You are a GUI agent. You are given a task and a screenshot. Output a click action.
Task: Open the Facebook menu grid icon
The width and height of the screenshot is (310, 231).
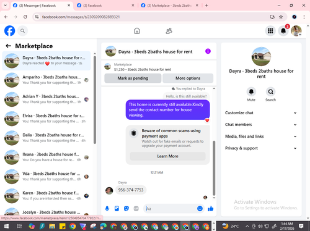[x=270, y=31]
